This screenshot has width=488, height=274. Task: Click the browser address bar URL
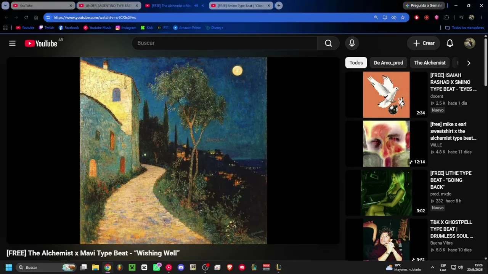pos(95,18)
